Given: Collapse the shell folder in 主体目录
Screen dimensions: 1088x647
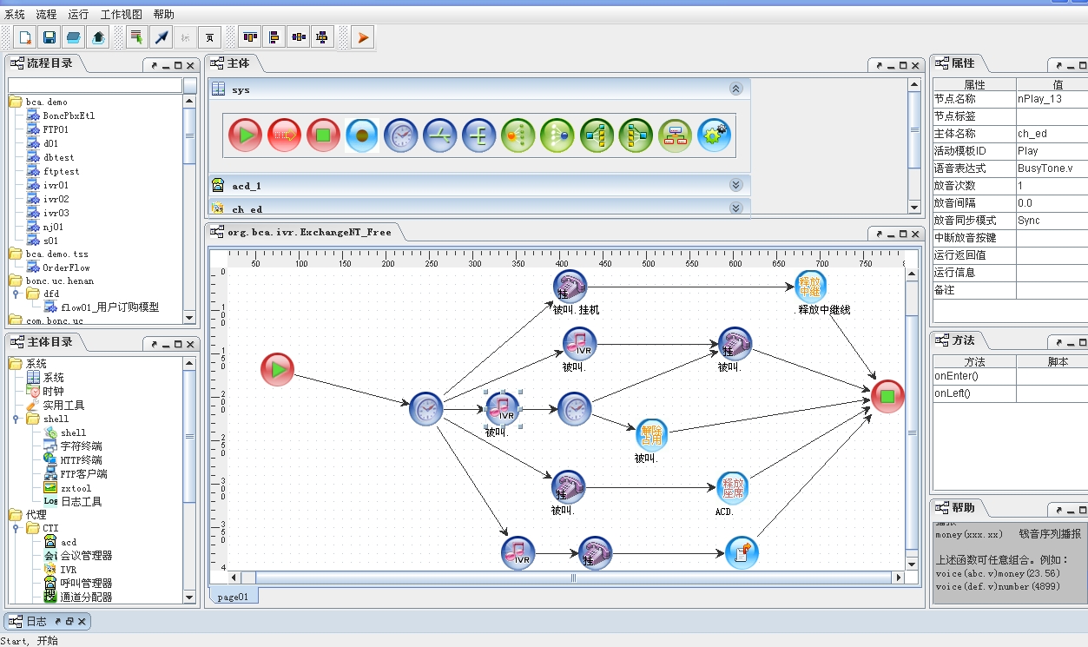Looking at the screenshot, I should click(16, 419).
